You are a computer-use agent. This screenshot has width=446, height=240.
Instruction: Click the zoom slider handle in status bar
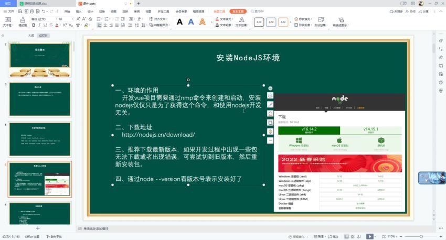pyautogui.click(x=421, y=236)
